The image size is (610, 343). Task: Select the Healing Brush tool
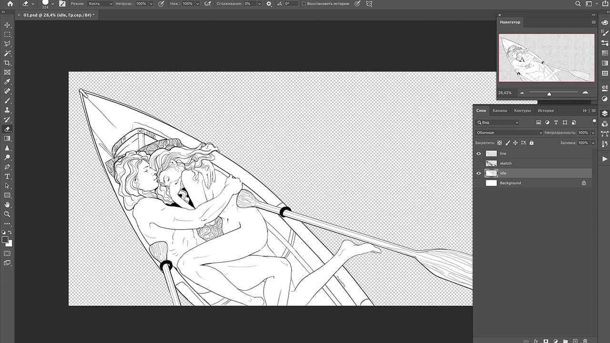[7, 91]
